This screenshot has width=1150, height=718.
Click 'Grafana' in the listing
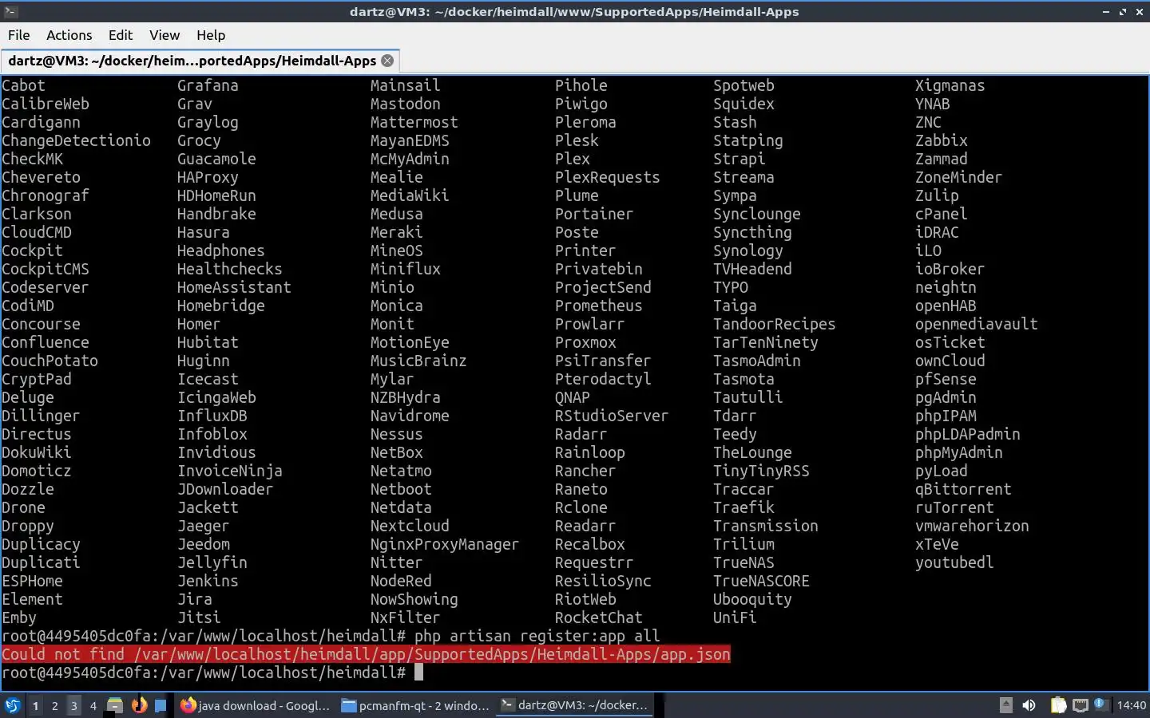[208, 85]
